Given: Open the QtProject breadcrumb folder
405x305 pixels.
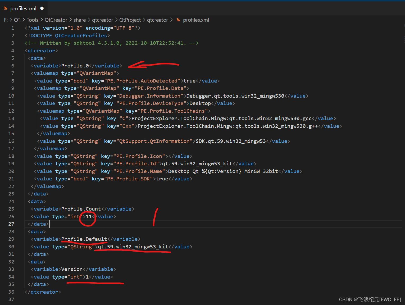Looking at the screenshot, I should pos(130,20).
